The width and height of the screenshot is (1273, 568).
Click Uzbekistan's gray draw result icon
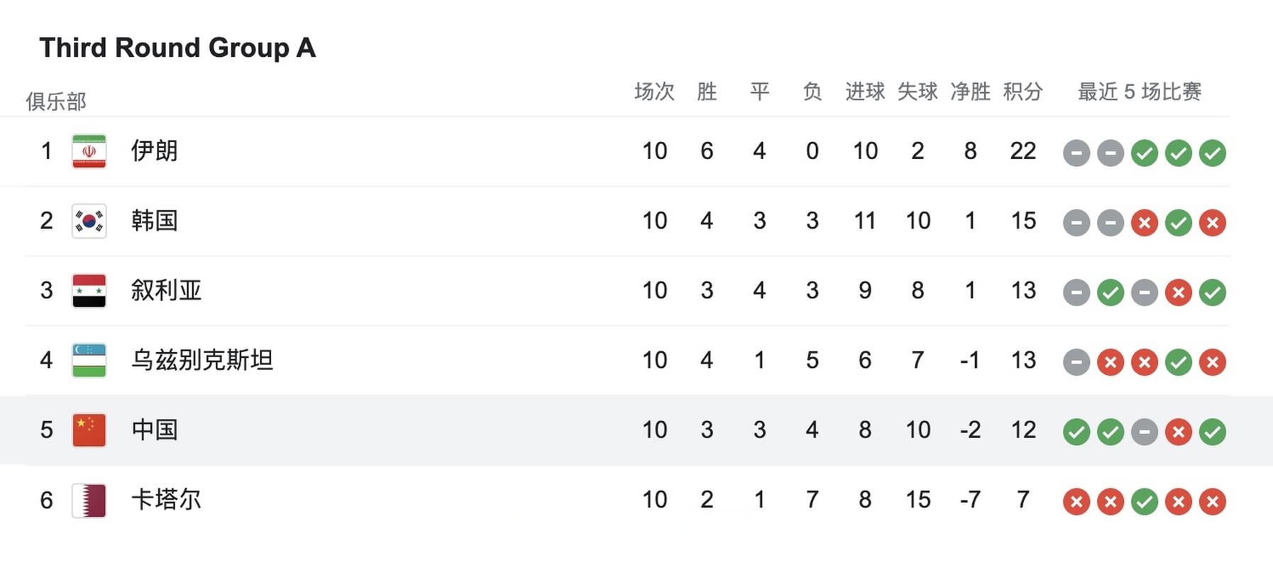(1076, 362)
